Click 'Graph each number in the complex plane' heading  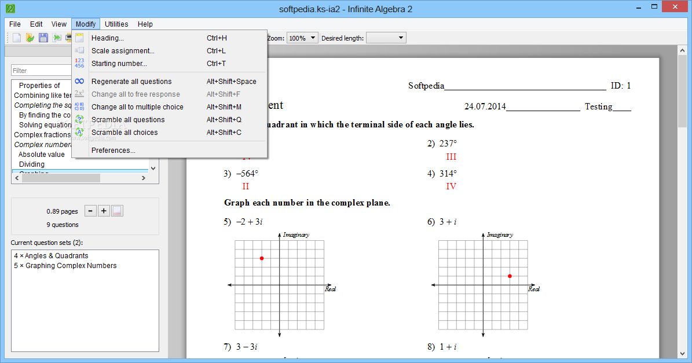pos(307,203)
